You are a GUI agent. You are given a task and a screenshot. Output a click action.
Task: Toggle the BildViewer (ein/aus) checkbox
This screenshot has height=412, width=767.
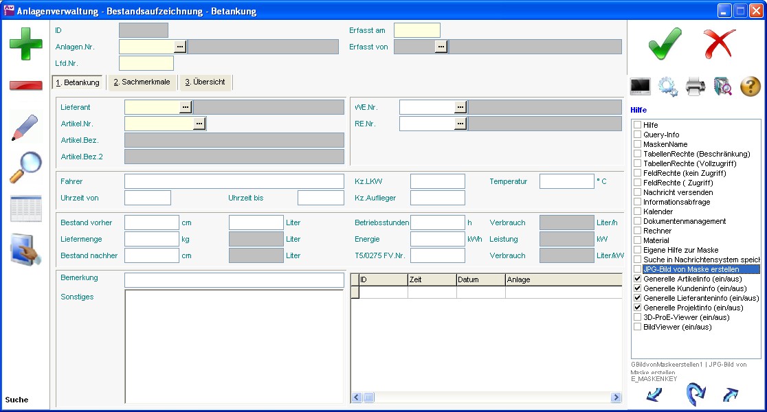coord(638,328)
